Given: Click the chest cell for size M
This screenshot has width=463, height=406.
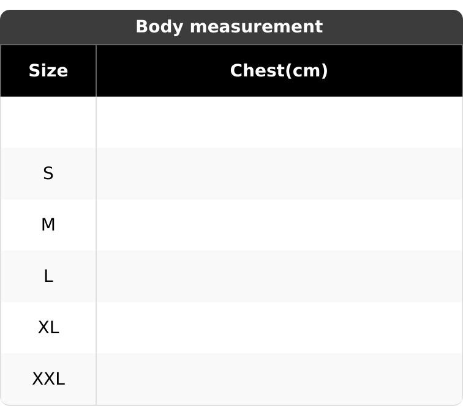Looking at the screenshot, I should pos(279,225).
